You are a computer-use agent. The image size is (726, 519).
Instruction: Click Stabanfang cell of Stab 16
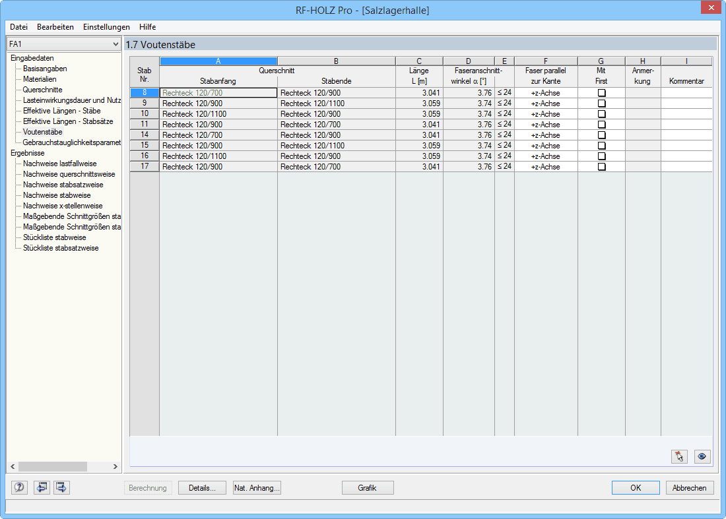(218, 156)
